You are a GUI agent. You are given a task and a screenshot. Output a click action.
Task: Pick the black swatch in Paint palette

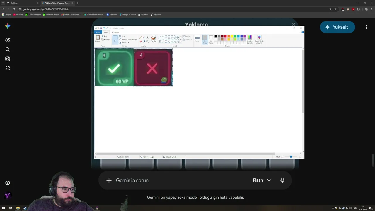pyautogui.click(x=216, y=36)
